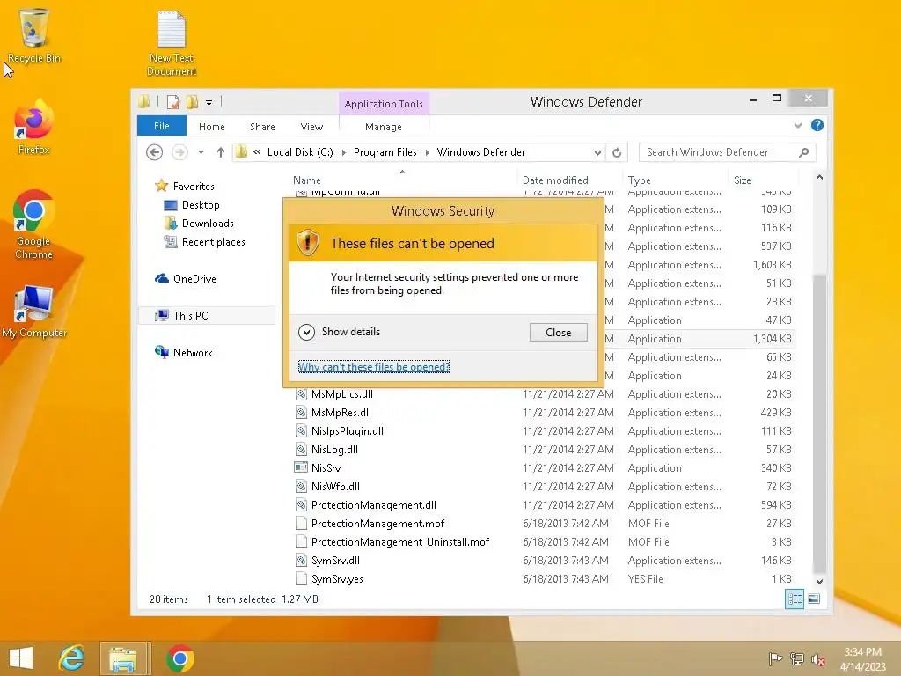Open the Home ribbon tab

click(x=211, y=127)
